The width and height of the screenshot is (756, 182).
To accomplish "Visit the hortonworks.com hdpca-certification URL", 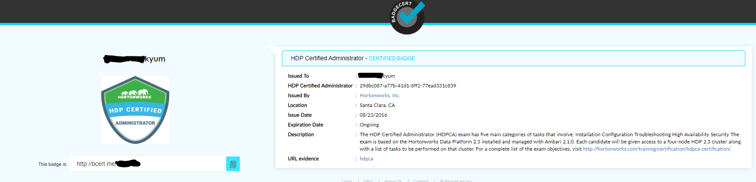I will pyautogui.click(x=657, y=149).
